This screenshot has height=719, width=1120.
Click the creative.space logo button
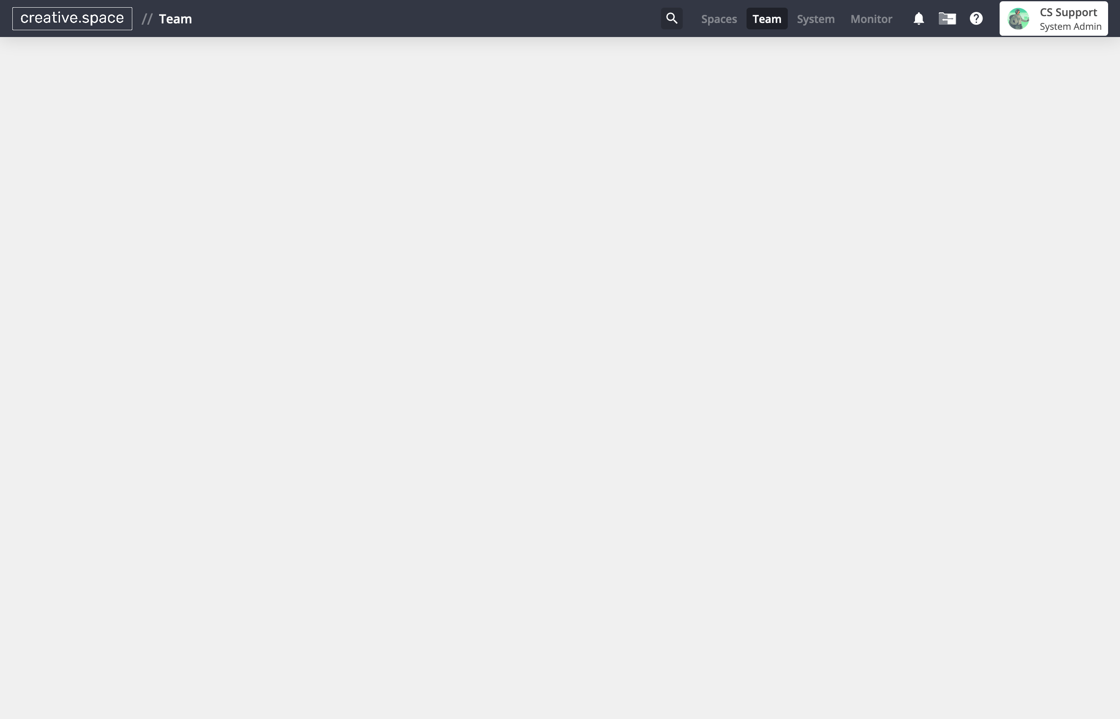72,18
